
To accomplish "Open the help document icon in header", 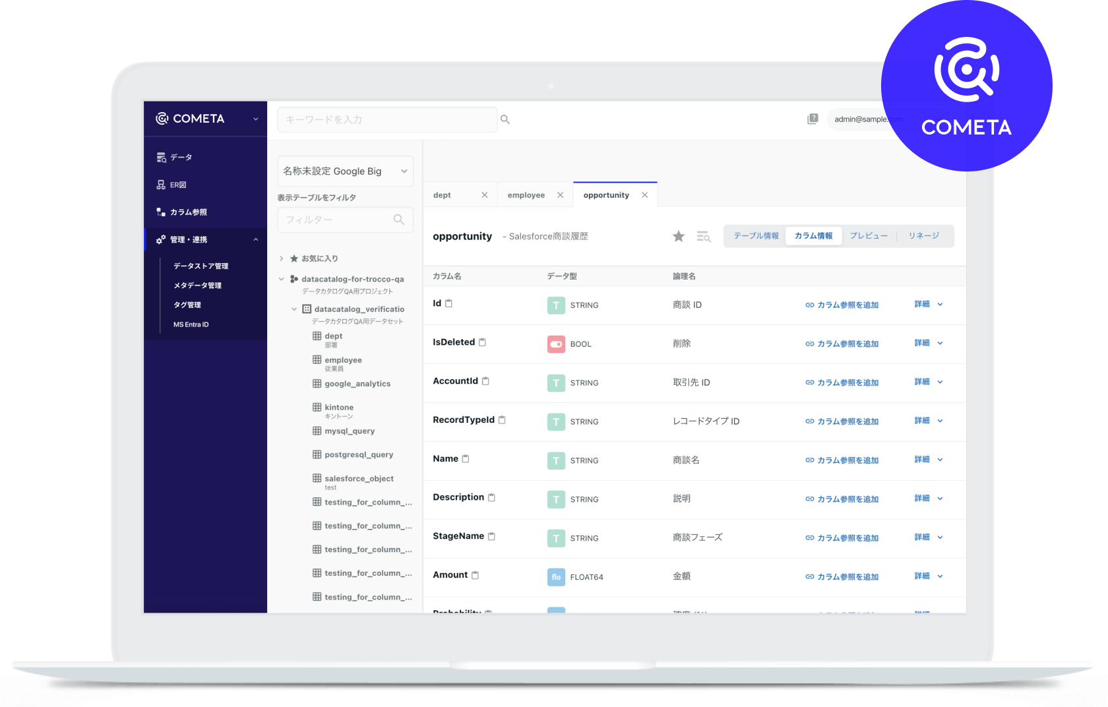I will pyautogui.click(x=813, y=119).
